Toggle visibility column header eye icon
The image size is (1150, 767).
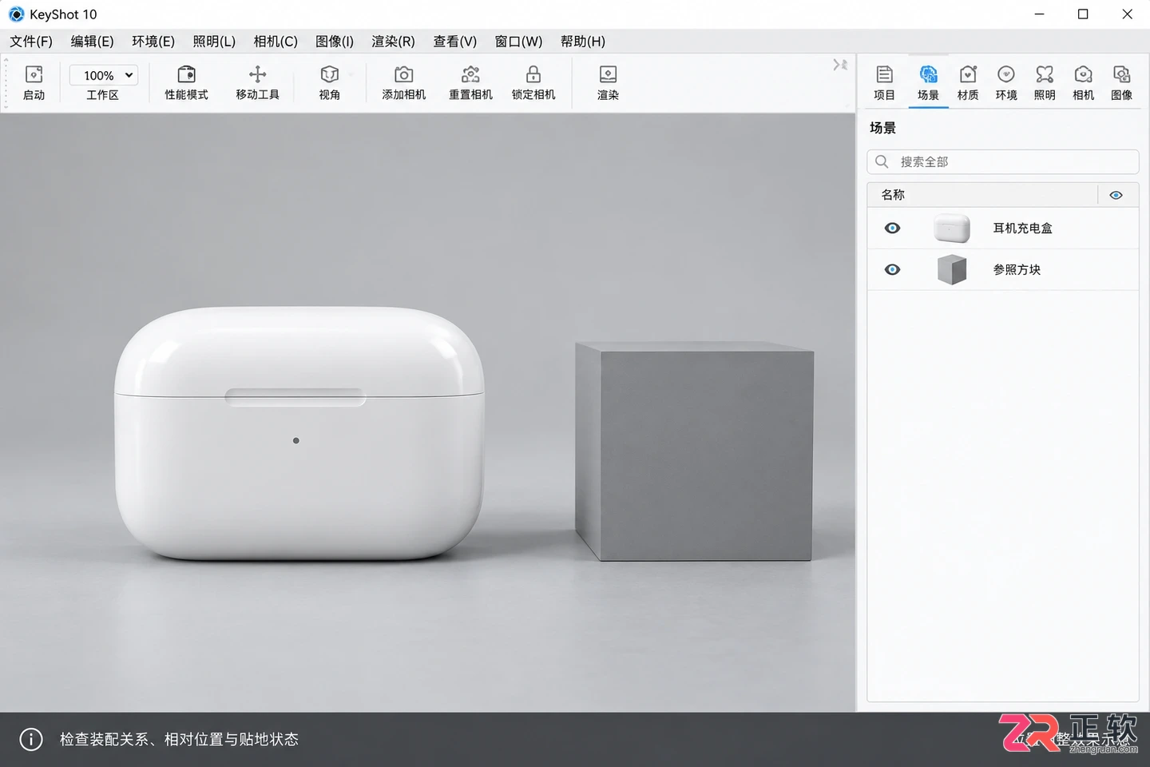1116,195
